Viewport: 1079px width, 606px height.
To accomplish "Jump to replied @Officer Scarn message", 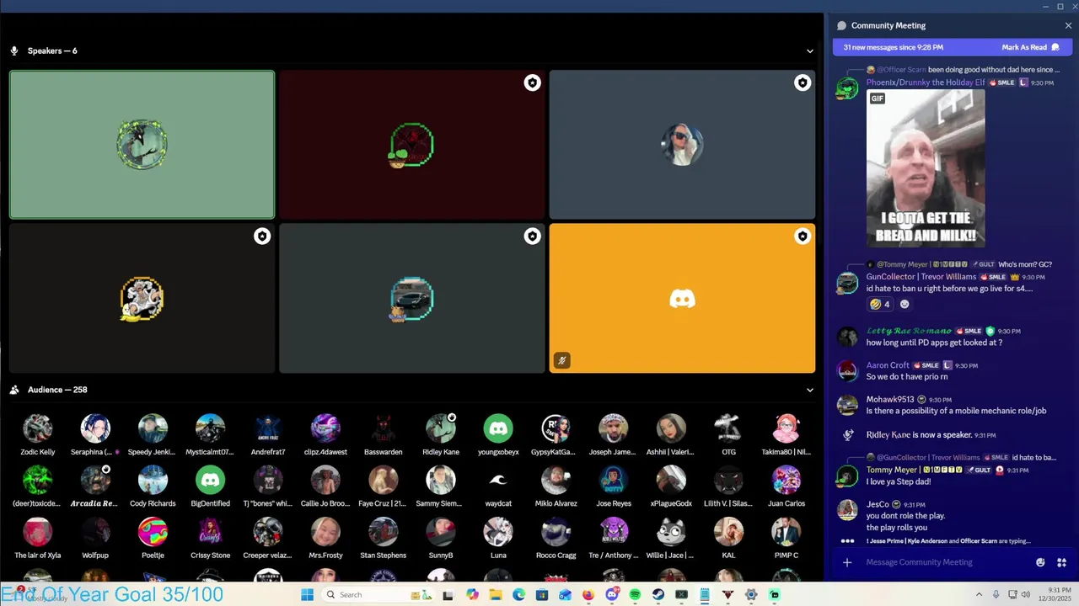I will 968,70.
